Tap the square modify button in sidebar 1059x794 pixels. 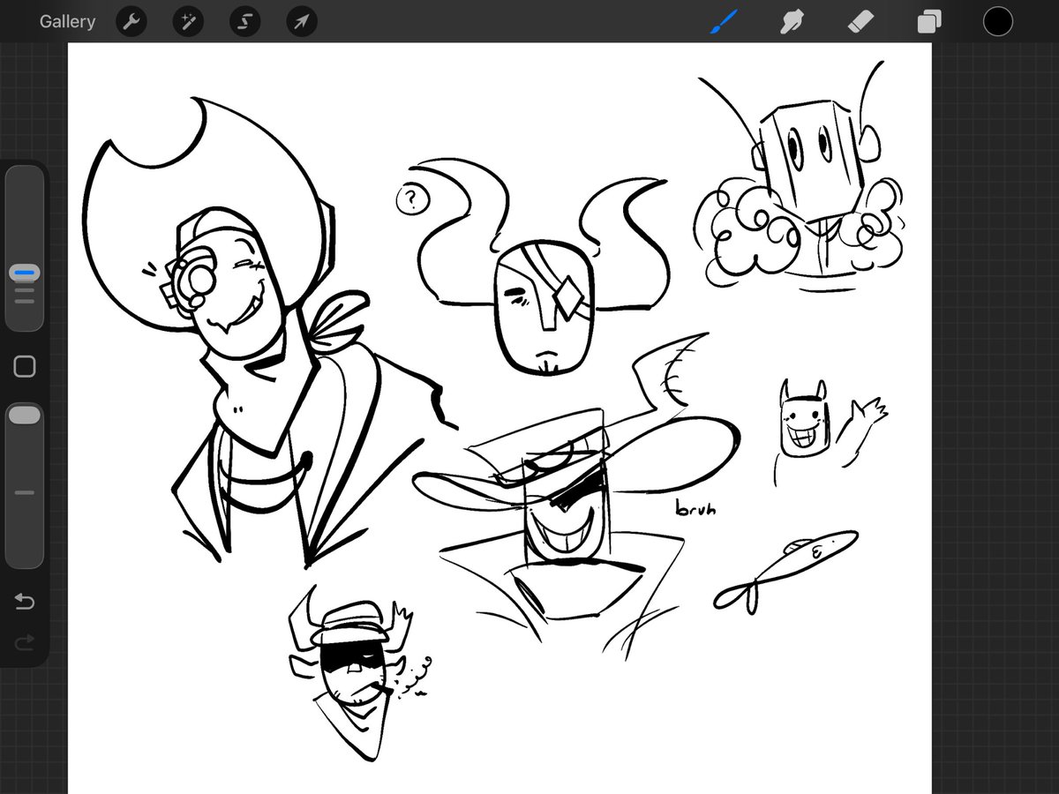point(25,366)
